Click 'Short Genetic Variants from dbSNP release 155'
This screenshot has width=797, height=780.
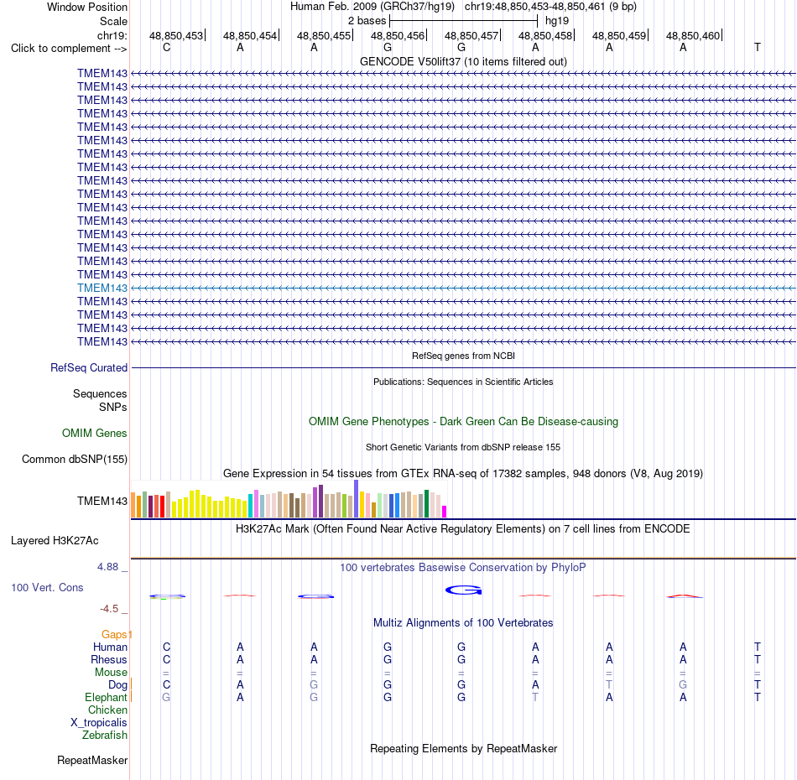(463, 447)
